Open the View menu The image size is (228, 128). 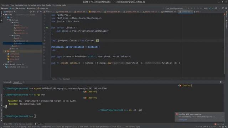point(12,5)
